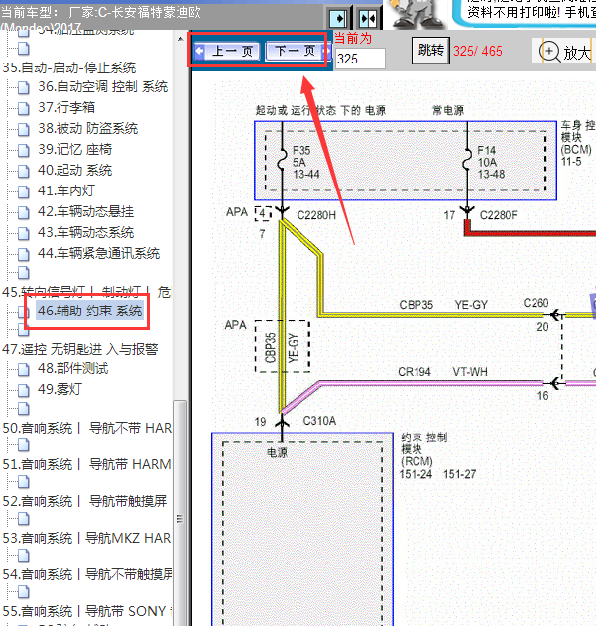This screenshot has height=626, width=596.
Task: Click page icon beside 48.部件测试
Action: tap(24, 369)
